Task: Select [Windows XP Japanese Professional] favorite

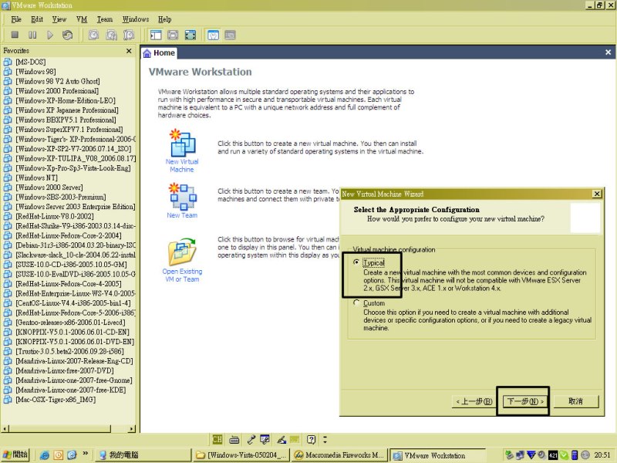Action: click(67, 110)
